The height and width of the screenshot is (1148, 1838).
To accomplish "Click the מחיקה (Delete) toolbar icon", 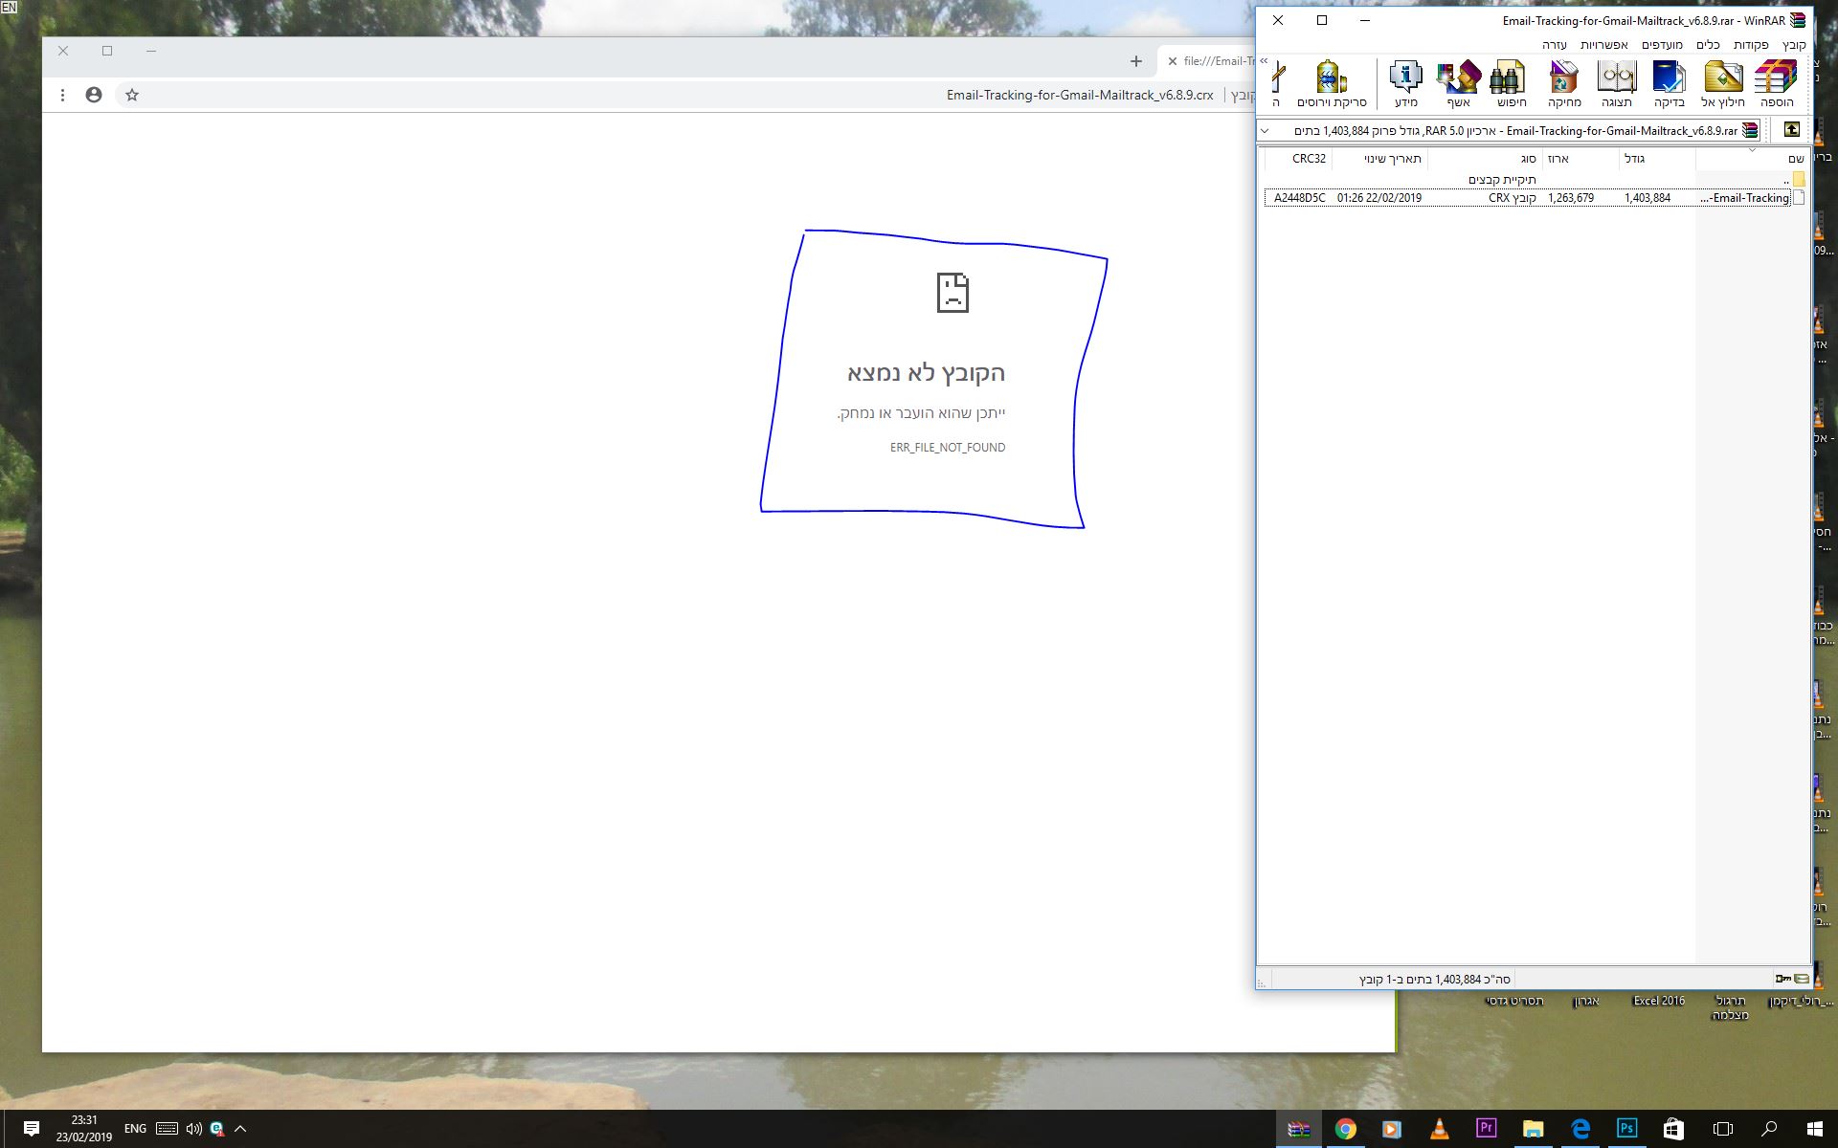I will click(x=1564, y=83).
